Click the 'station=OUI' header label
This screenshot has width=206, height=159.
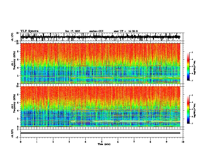coord(96,31)
